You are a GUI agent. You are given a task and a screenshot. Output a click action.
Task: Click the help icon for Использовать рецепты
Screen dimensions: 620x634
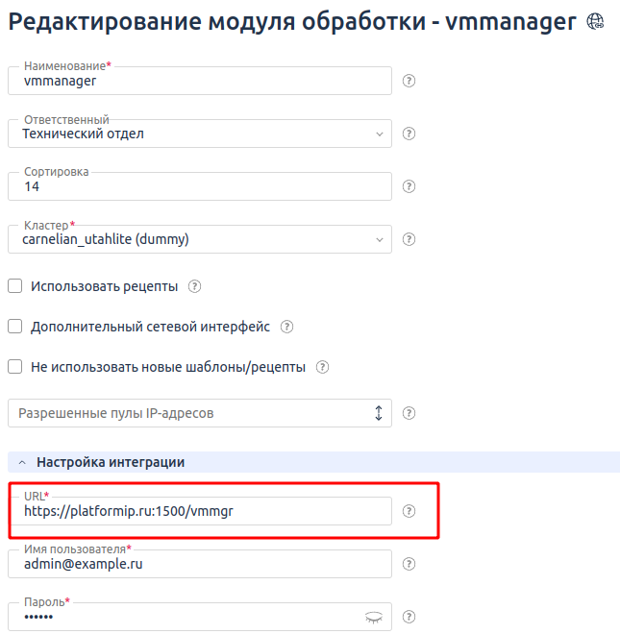pyautogui.click(x=195, y=286)
